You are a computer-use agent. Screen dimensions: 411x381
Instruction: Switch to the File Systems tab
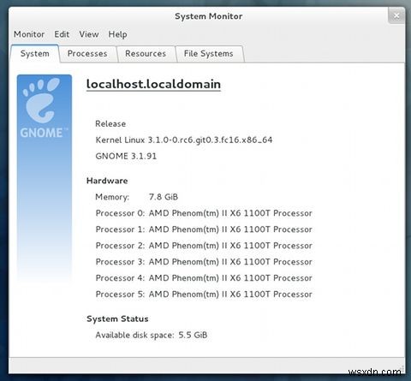tap(209, 54)
